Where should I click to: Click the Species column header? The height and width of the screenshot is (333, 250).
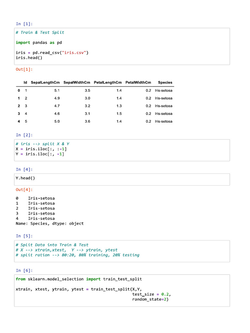(165, 83)
